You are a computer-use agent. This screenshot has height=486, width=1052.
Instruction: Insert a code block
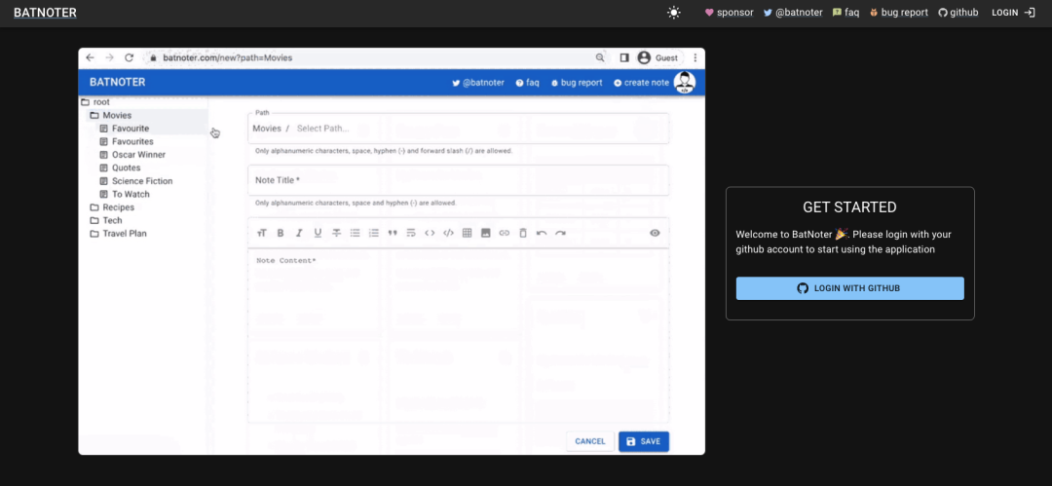(x=448, y=233)
